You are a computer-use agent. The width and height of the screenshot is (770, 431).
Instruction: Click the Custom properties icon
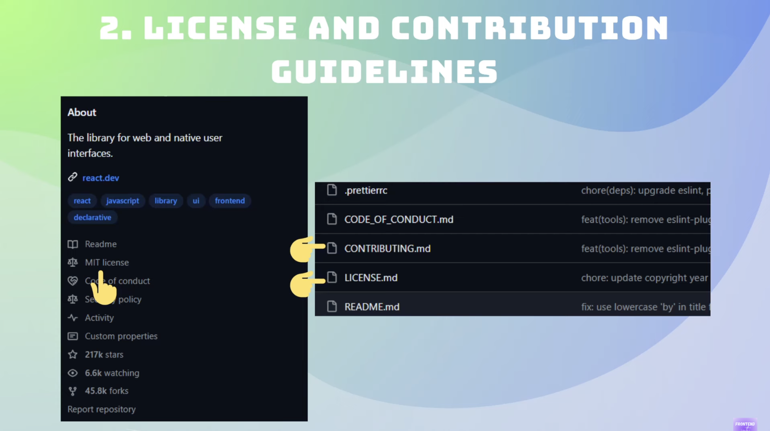coord(73,336)
